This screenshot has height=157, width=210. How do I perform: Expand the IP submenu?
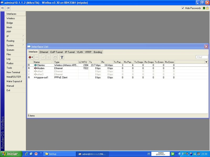click(23, 36)
